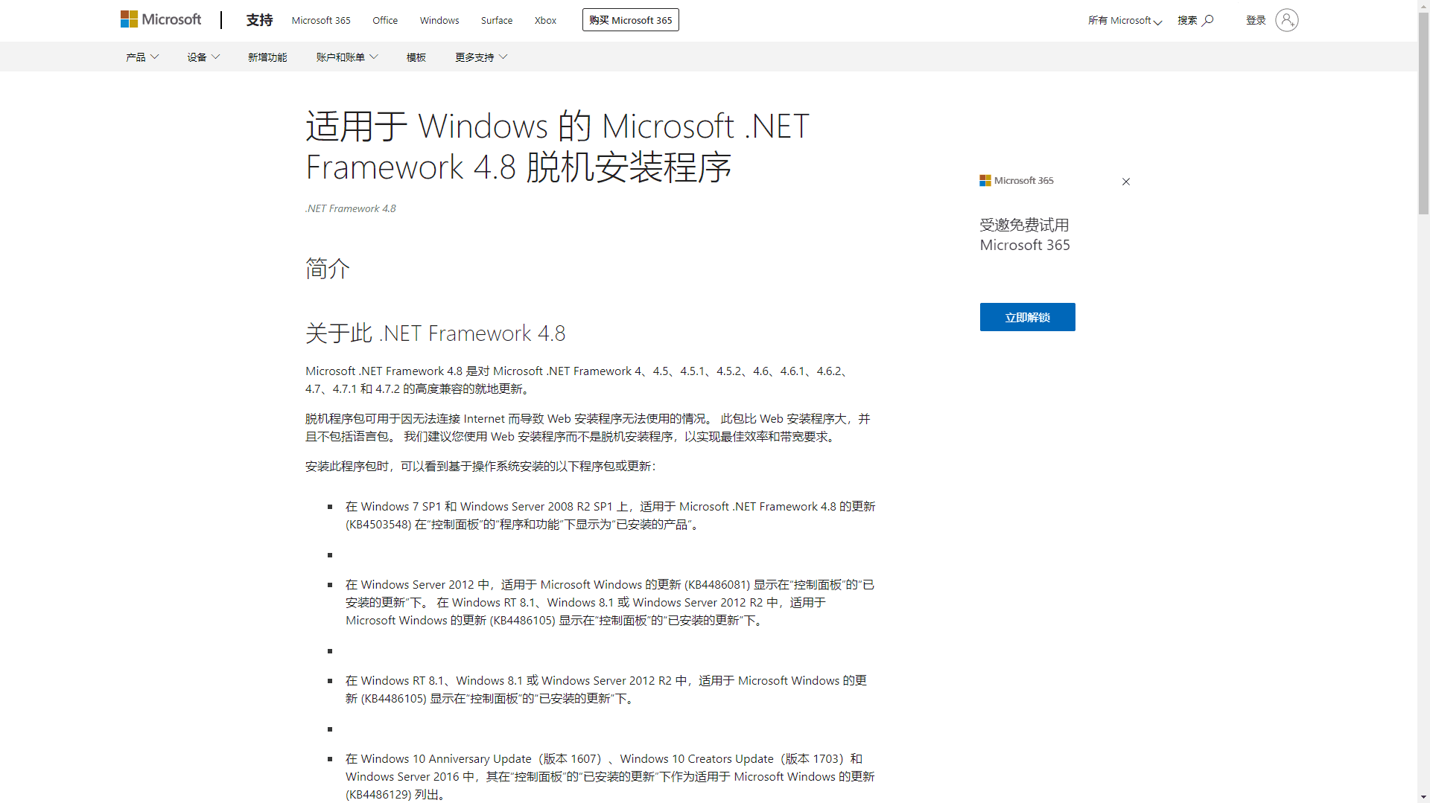Click the text mentioning KB4486081

[610, 603]
